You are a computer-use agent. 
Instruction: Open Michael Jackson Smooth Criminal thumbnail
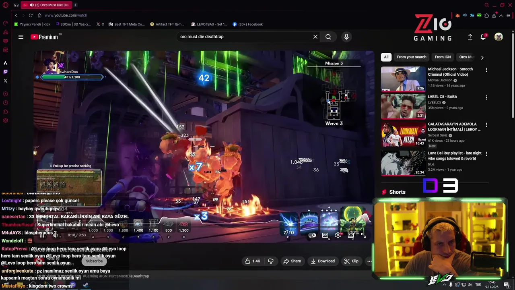(x=403, y=79)
